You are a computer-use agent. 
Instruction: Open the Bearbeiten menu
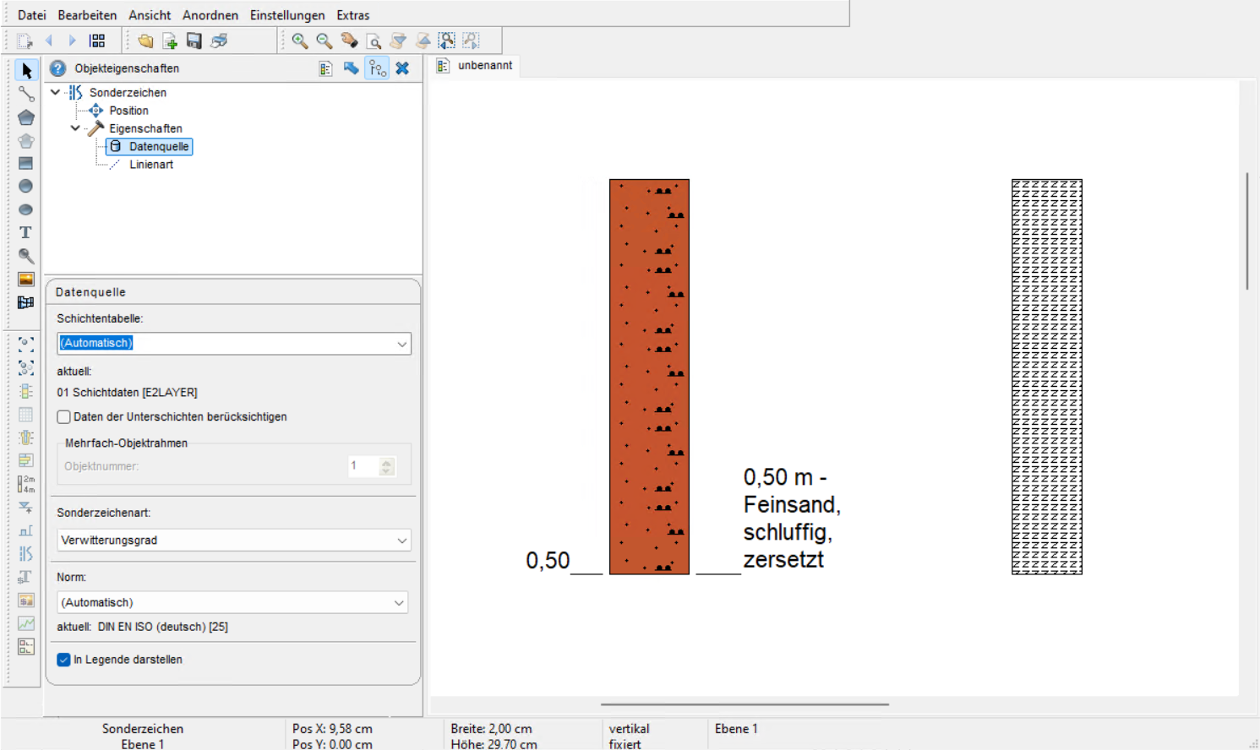pyautogui.click(x=87, y=15)
